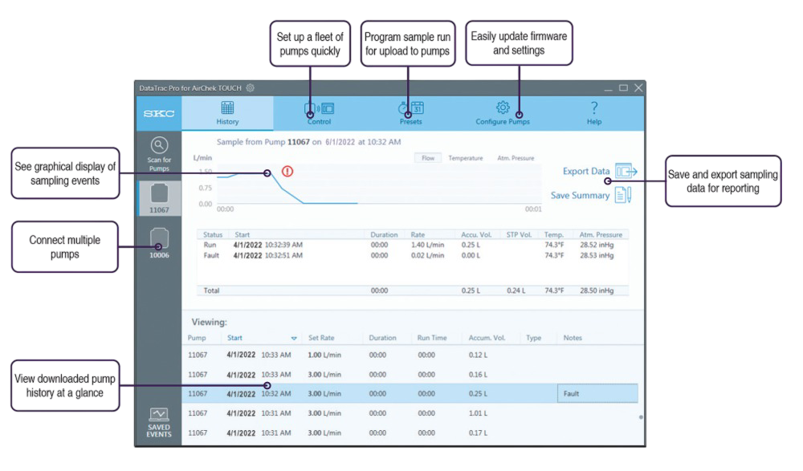Click the 28.53 inHg pressure value

(597, 255)
